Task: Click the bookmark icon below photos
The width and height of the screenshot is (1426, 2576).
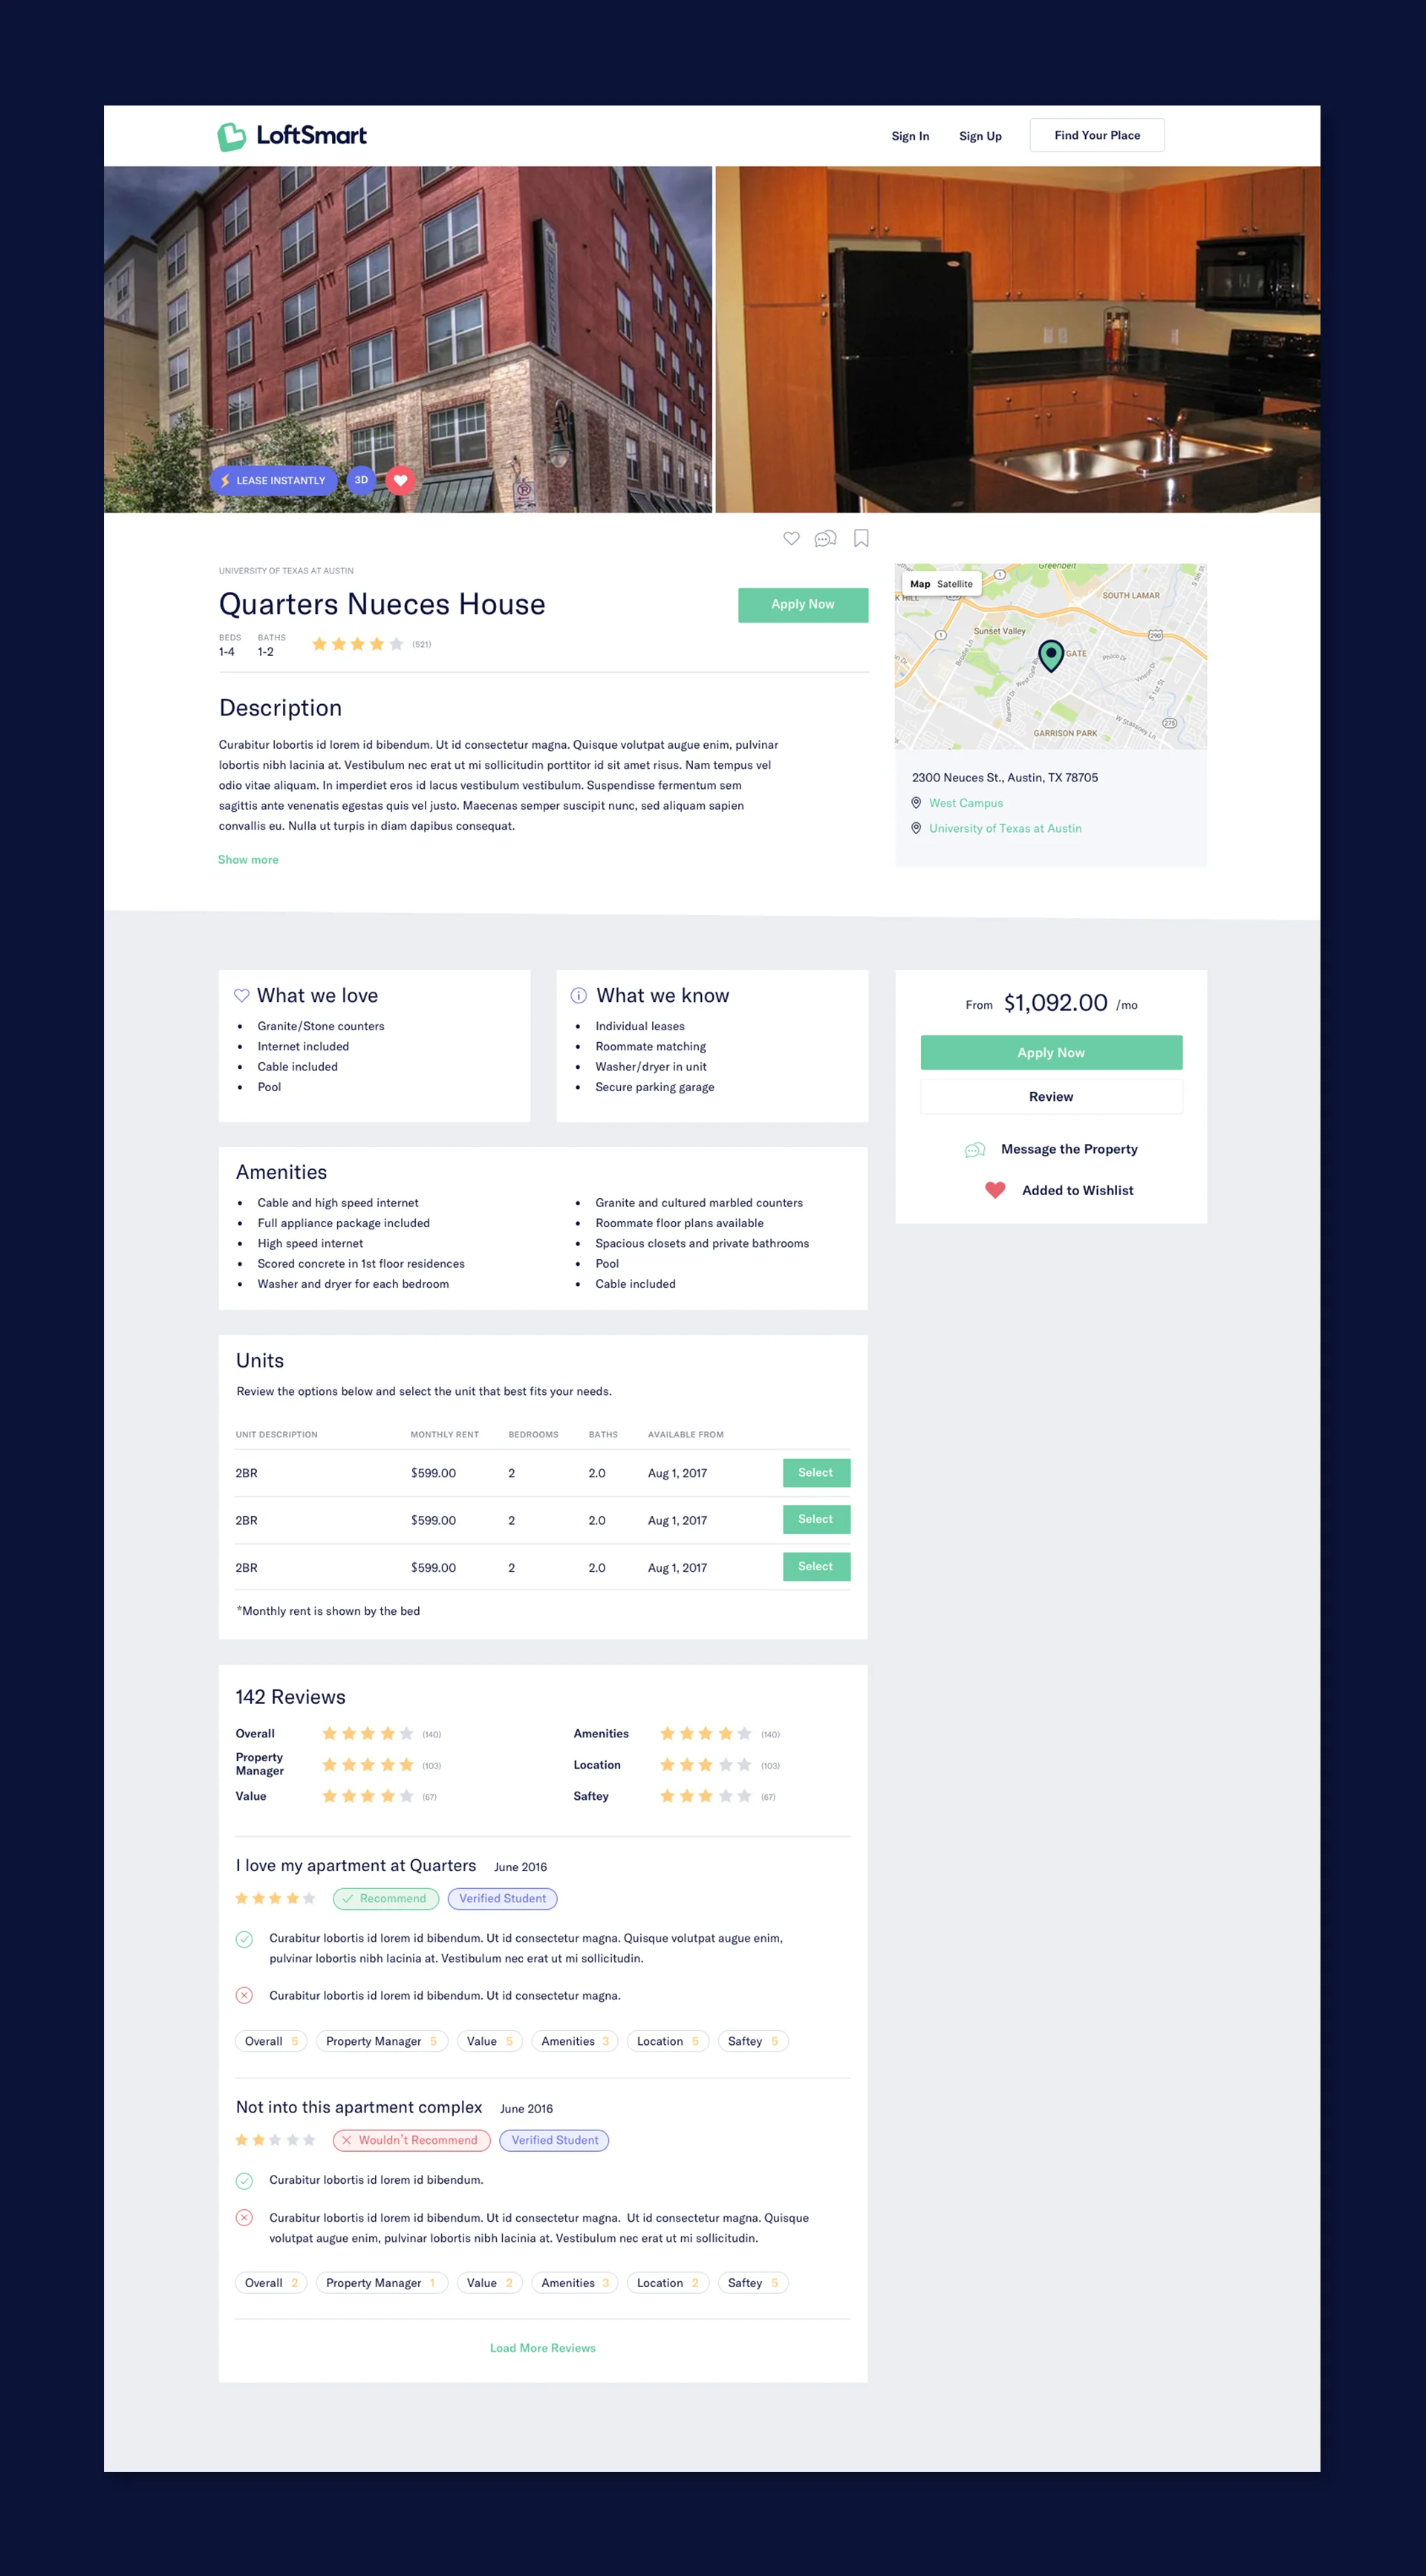Action: pos(861,539)
